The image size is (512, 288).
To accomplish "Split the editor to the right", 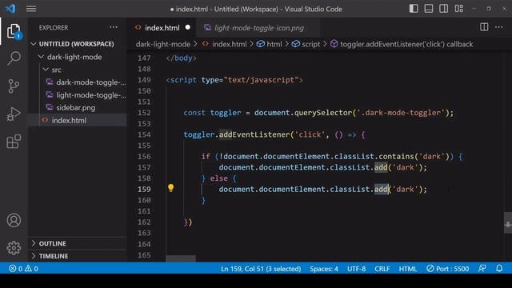I will tap(484, 27).
